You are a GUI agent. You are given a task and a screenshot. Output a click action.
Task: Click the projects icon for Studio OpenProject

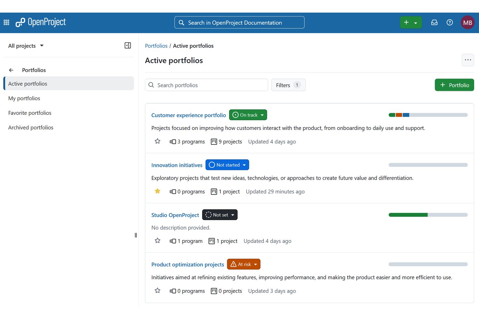pos(212,241)
